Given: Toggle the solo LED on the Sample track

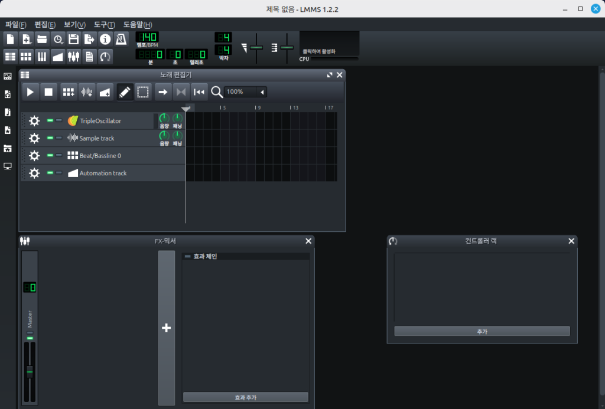Looking at the screenshot, I should pyautogui.click(x=59, y=138).
